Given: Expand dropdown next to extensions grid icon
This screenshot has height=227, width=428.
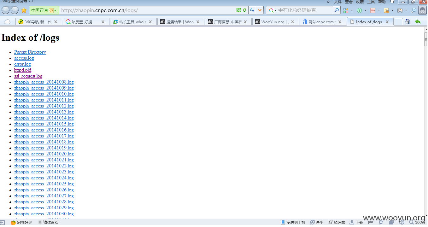Looking at the screenshot, I should point(352,10).
